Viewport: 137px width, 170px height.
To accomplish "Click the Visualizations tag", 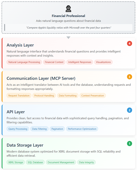I will [x=103, y=62].
